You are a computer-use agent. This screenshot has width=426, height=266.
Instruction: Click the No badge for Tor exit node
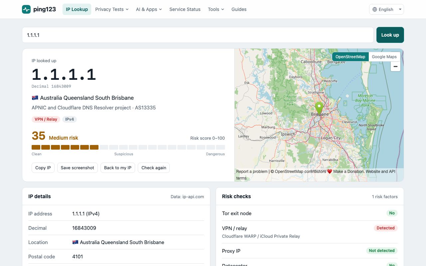[392, 213]
